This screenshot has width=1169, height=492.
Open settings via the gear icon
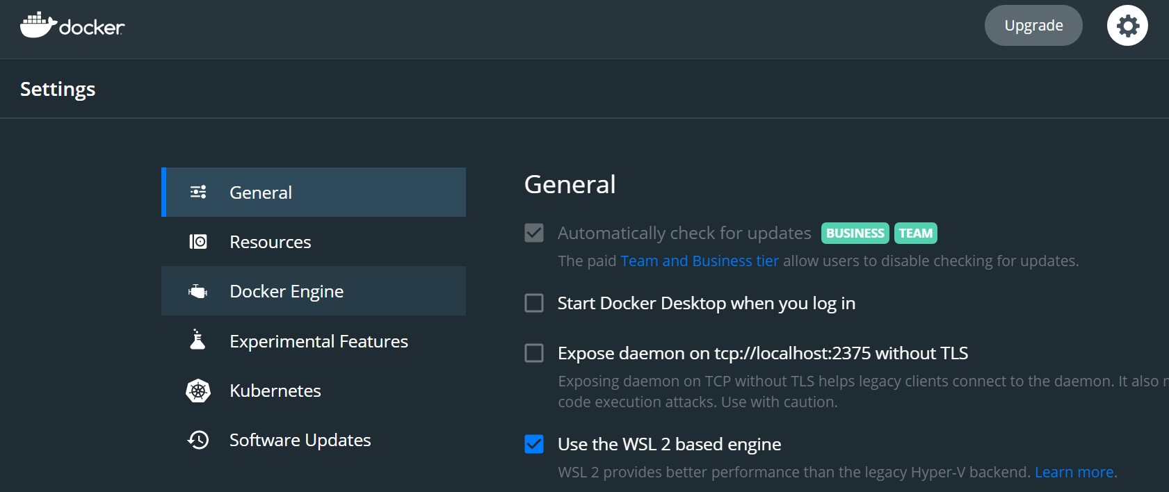(x=1127, y=26)
